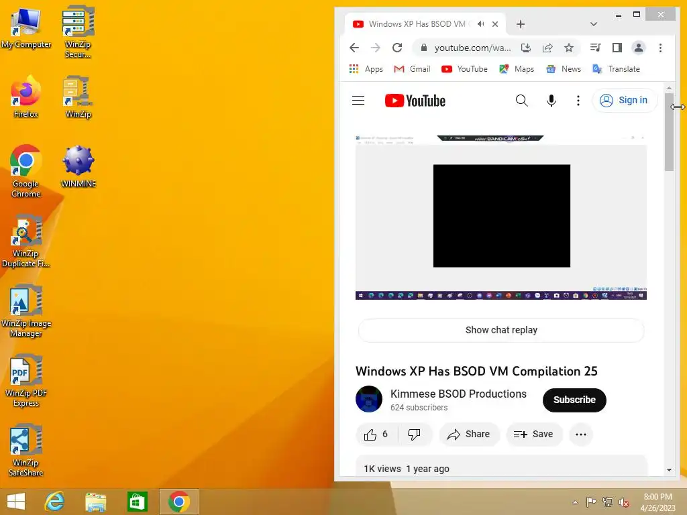Open the WinZip Secure desktop shortcut
Image resolution: width=687 pixels, height=515 pixels.
coord(78,32)
